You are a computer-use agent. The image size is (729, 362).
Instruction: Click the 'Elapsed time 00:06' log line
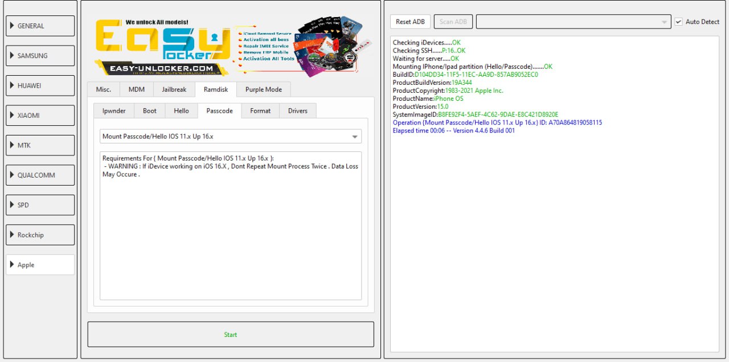(x=454, y=130)
